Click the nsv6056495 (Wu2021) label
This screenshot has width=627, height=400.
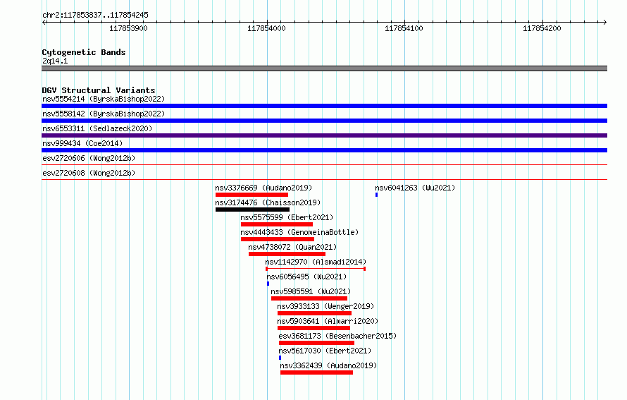[x=306, y=277]
